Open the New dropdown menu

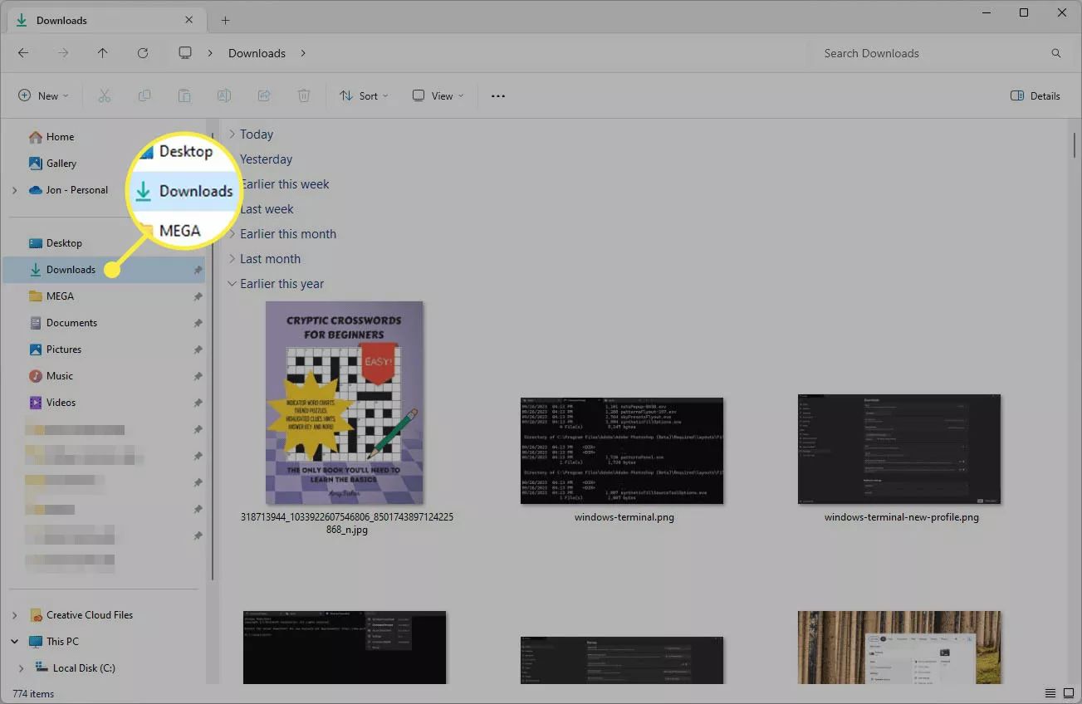(x=44, y=95)
